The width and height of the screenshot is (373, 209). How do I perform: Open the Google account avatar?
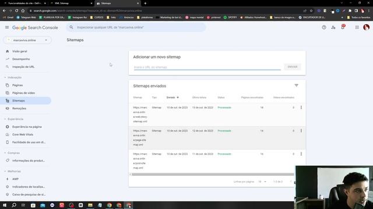367,27
